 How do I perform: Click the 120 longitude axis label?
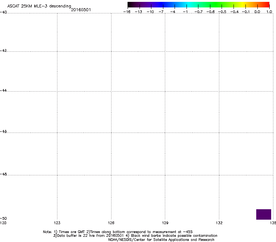tap(3, 223)
